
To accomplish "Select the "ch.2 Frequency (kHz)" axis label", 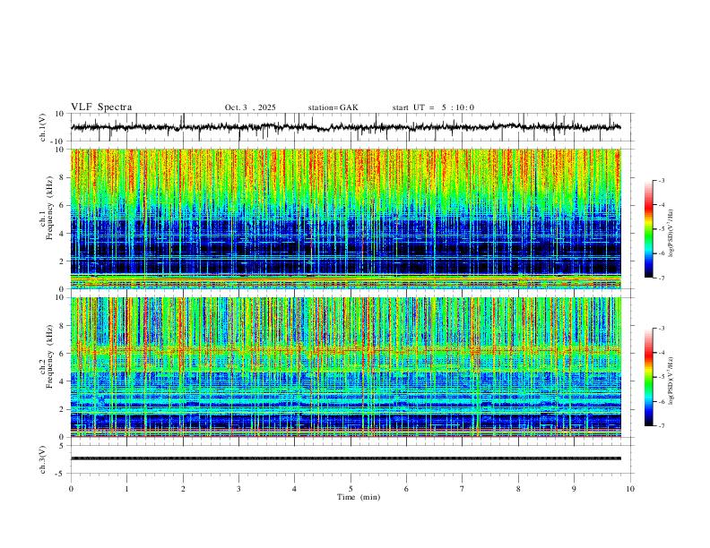I will click(47, 356).
